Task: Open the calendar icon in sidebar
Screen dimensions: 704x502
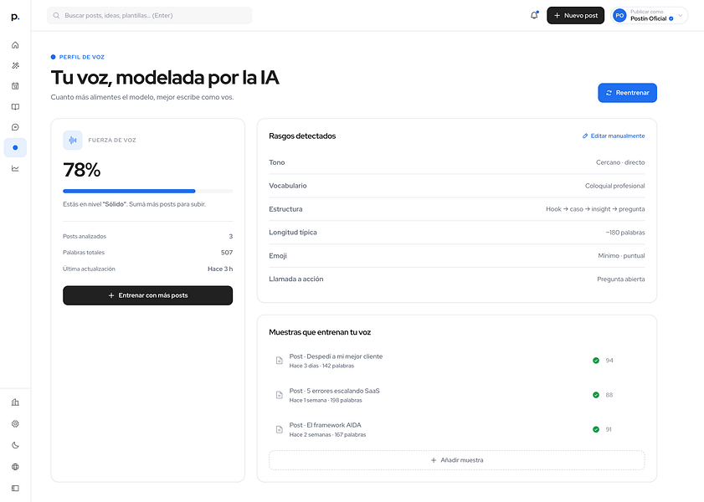Action: (15, 86)
